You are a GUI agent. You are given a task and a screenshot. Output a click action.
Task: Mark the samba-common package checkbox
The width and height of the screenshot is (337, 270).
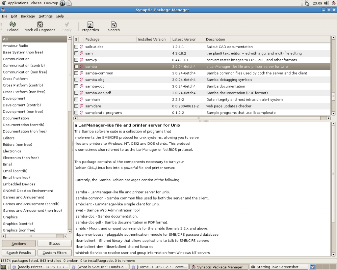coord(76,73)
